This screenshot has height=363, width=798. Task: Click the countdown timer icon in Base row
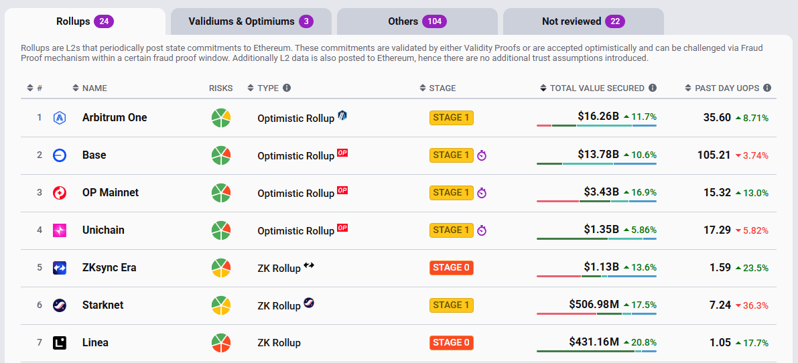(482, 155)
